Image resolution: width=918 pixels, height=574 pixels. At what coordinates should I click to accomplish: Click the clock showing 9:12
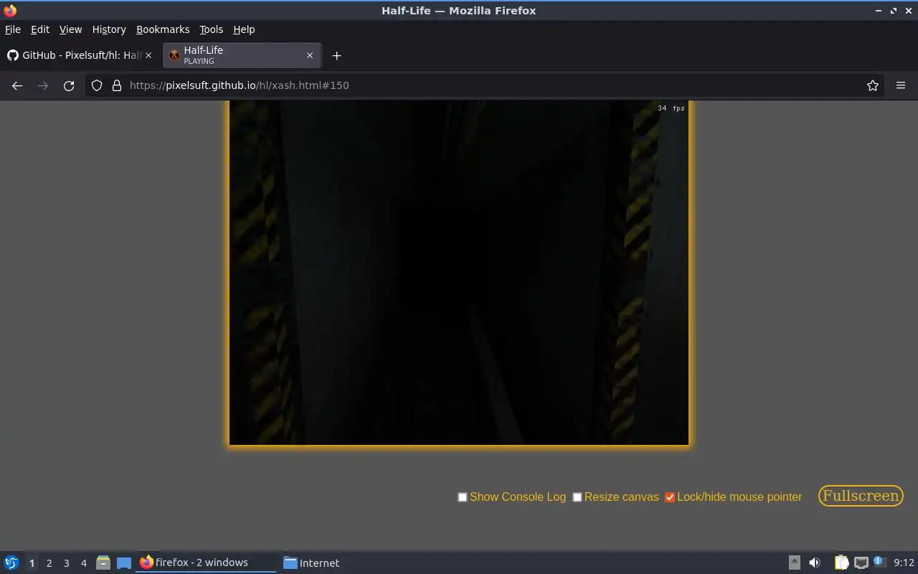904,563
